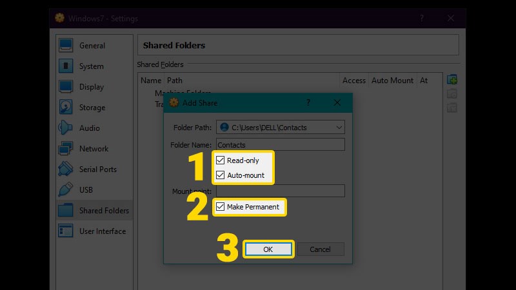Close the Add Share dialog
This screenshot has height=290, width=516.
pos(337,102)
